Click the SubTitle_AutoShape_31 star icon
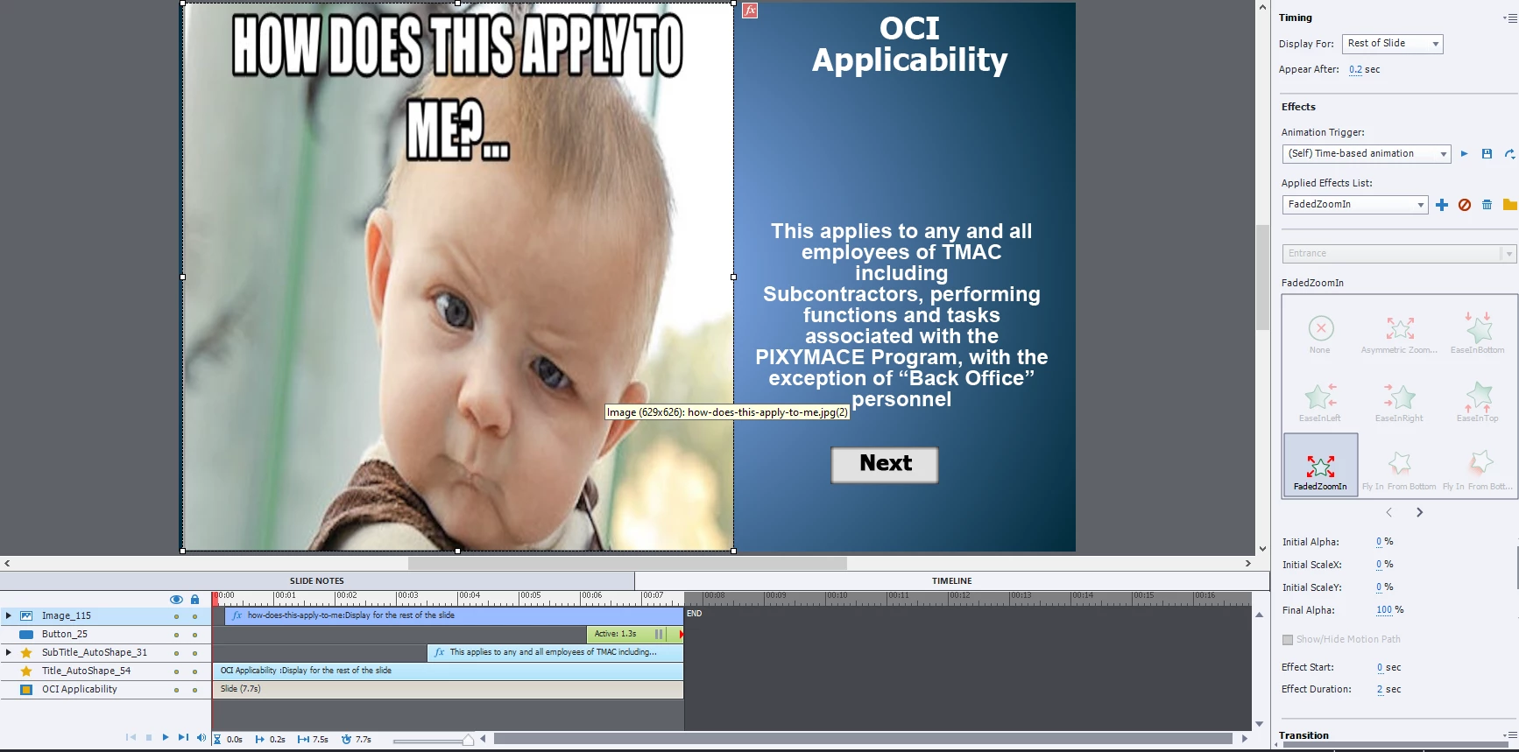Screen dimensions: 1519x752 tap(26, 653)
